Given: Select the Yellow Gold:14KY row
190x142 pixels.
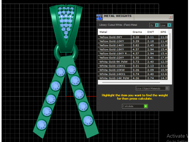Looking at the screenshot, I should pos(133,45).
